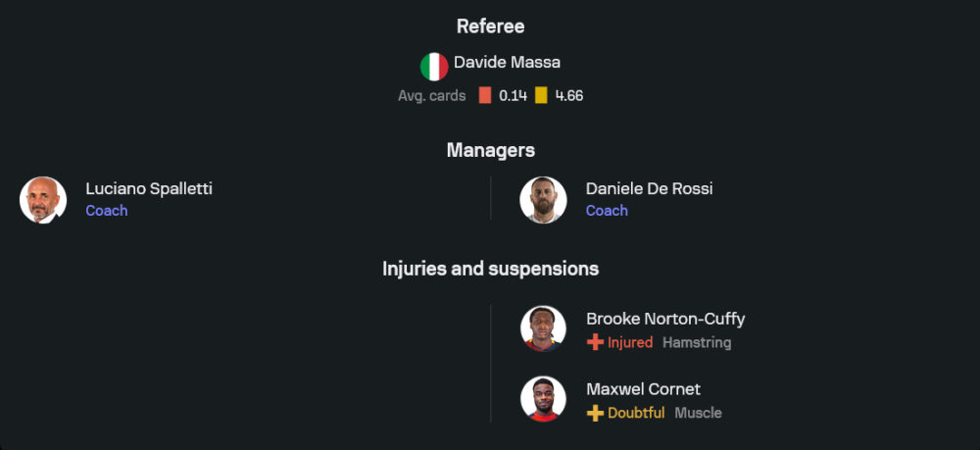Click the Maxwel Cornet player name
The height and width of the screenshot is (450, 980).
(643, 389)
